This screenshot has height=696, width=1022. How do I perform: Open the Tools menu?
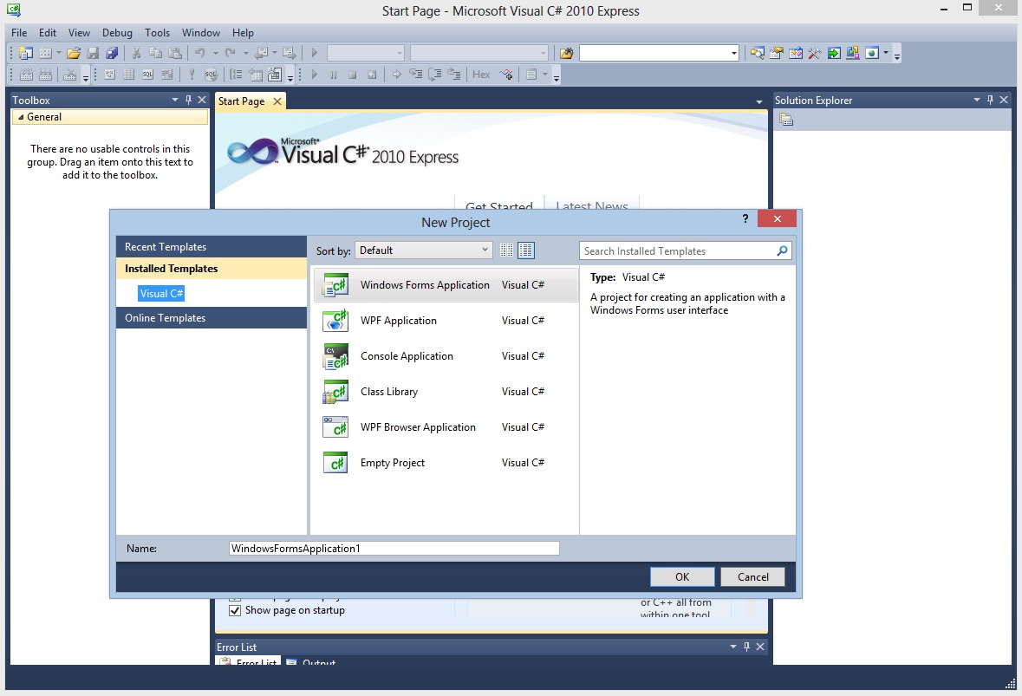(x=157, y=33)
